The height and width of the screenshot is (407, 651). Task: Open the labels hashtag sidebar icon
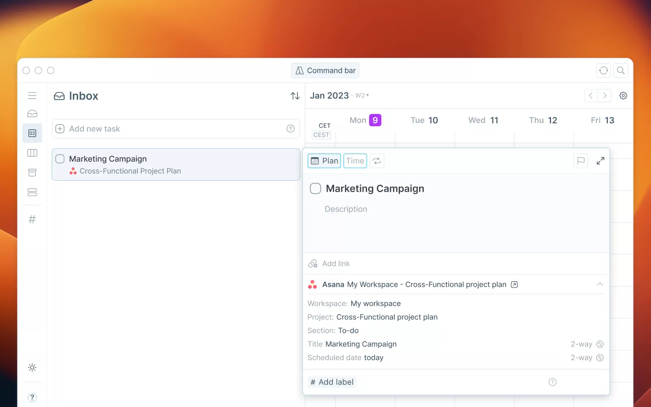tap(32, 220)
